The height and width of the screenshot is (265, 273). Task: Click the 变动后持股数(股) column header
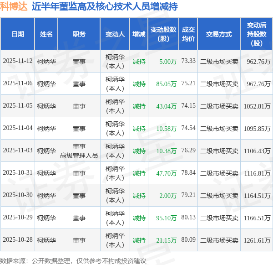pos(258,34)
